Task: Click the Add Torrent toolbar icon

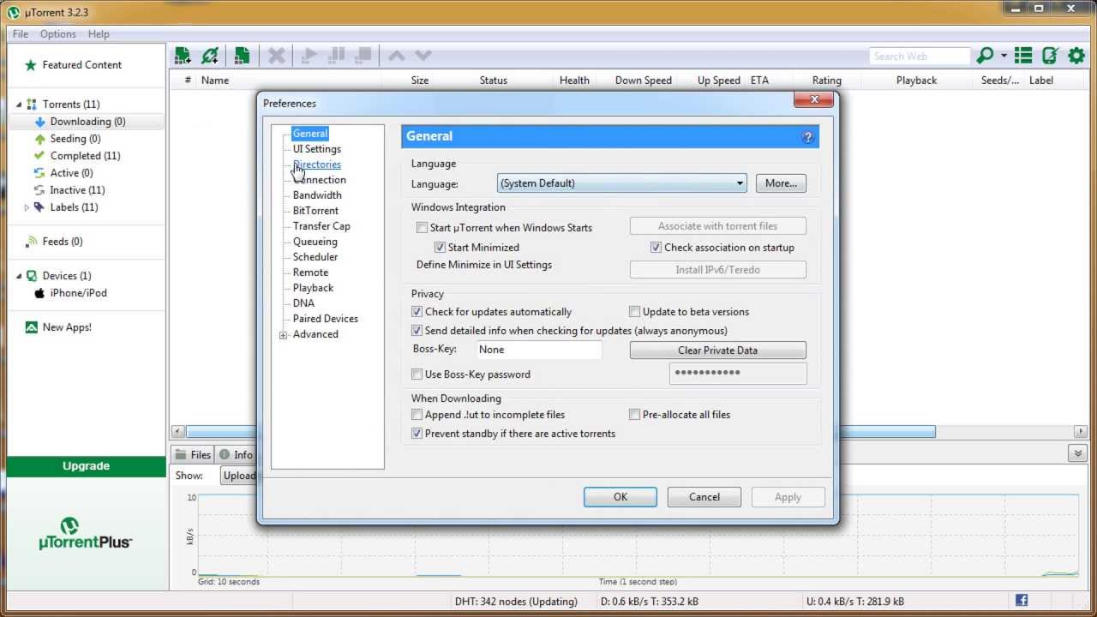Action: [183, 56]
